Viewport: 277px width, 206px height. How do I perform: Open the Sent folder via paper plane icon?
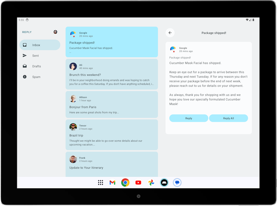pos(25,55)
